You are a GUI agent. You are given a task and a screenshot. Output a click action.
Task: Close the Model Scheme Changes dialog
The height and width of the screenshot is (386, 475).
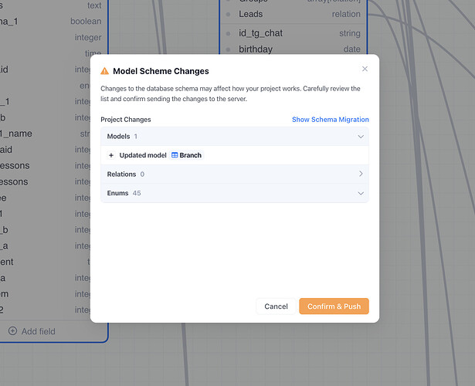(x=365, y=69)
